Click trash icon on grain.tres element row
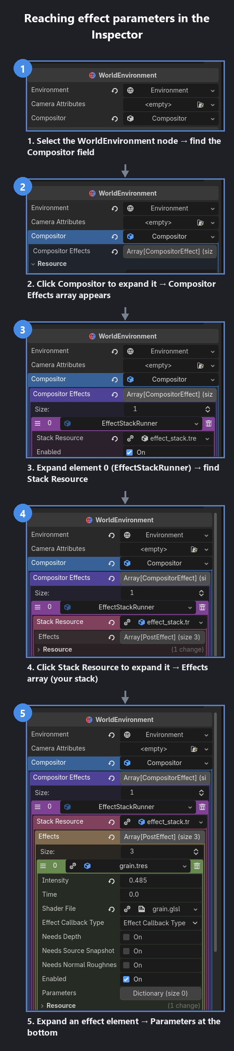 click(197, 866)
